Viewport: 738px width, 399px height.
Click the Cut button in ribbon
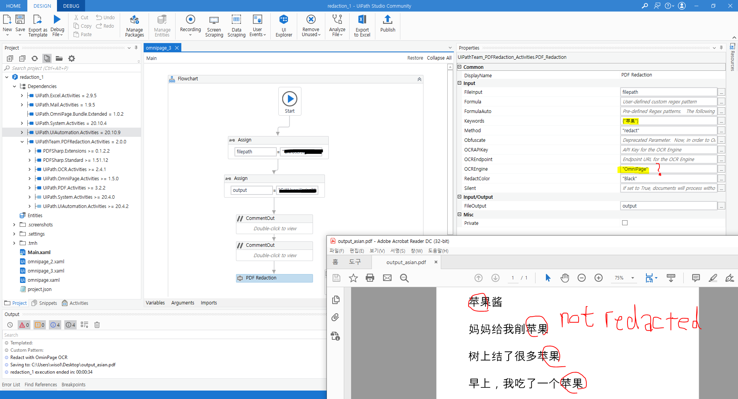coord(81,17)
